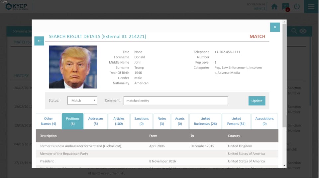The image size is (319, 178).
Task: Click the Country column header
Action: click(x=234, y=136)
